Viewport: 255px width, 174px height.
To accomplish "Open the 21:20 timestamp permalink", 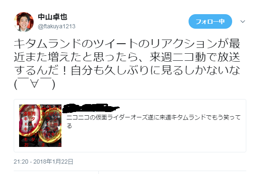I will click(x=21, y=162).
